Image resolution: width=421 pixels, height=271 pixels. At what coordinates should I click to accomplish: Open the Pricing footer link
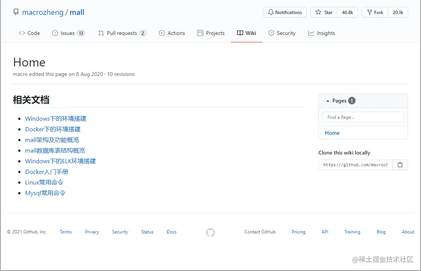tap(299, 232)
